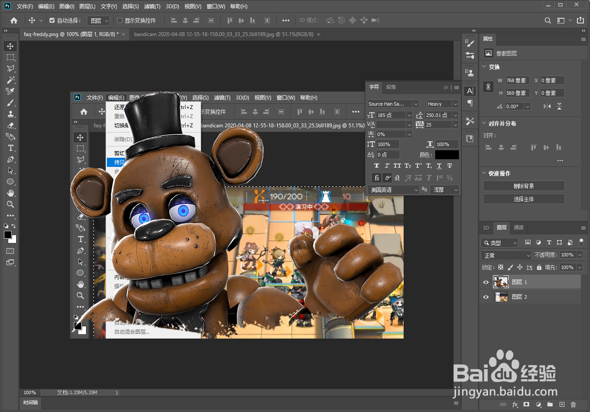This screenshot has height=412, width=590.
Task: Toggle the layer filter on/off switch
Action: (x=581, y=242)
